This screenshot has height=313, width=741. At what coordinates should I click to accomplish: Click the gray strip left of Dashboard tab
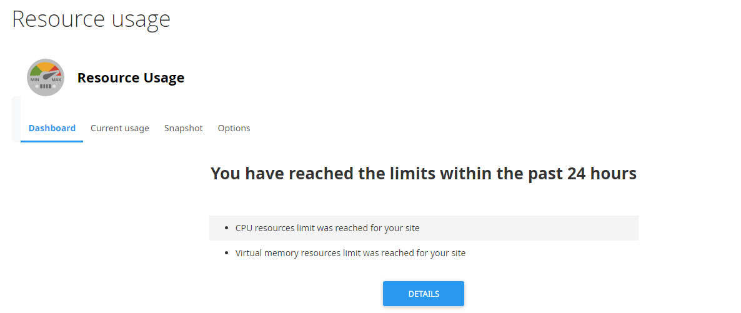[16, 119]
